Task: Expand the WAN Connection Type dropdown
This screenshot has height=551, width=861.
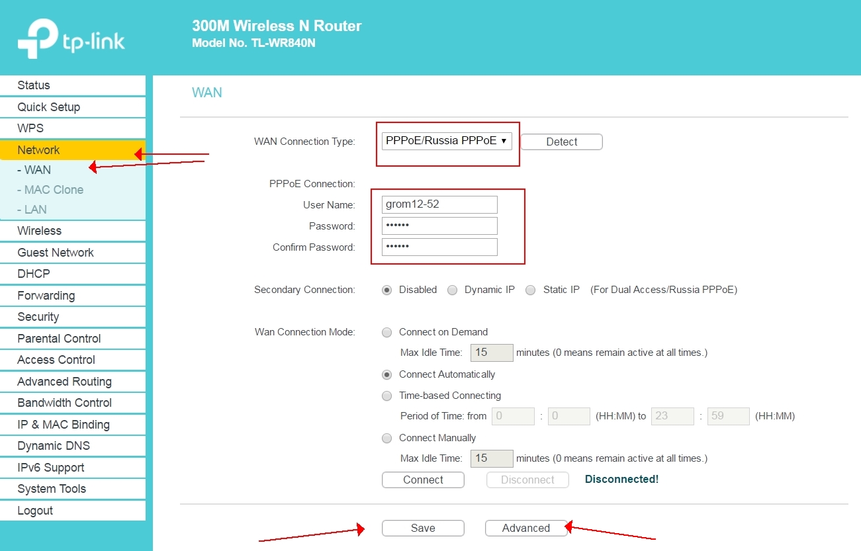Action: [447, 141]
